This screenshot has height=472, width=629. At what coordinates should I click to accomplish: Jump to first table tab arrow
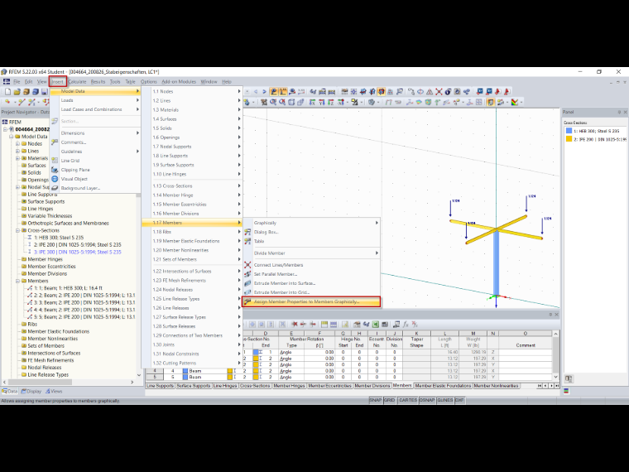coord(540,386)
